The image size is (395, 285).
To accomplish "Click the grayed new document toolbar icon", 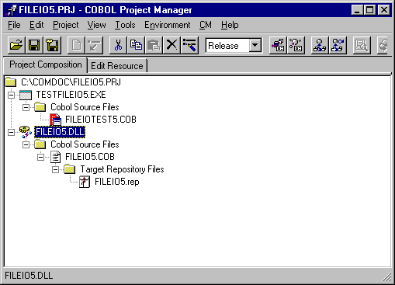I will pos(76,45).
